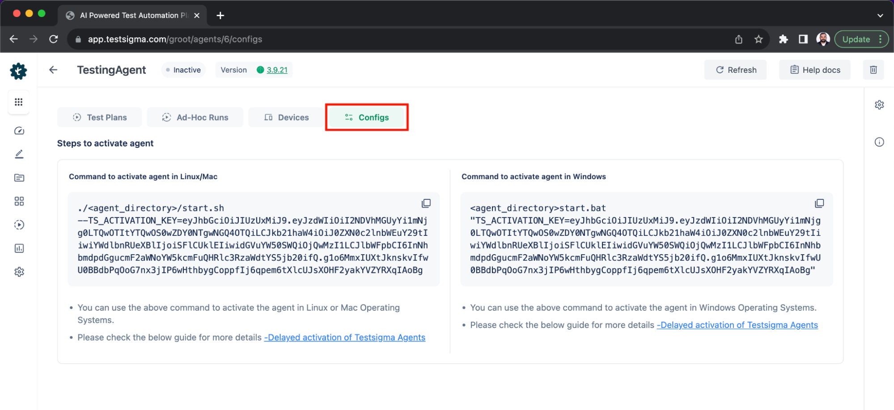Open the reports chart sidebar icon
This screenshot has height=410, width=894.
tap(19, 248)
